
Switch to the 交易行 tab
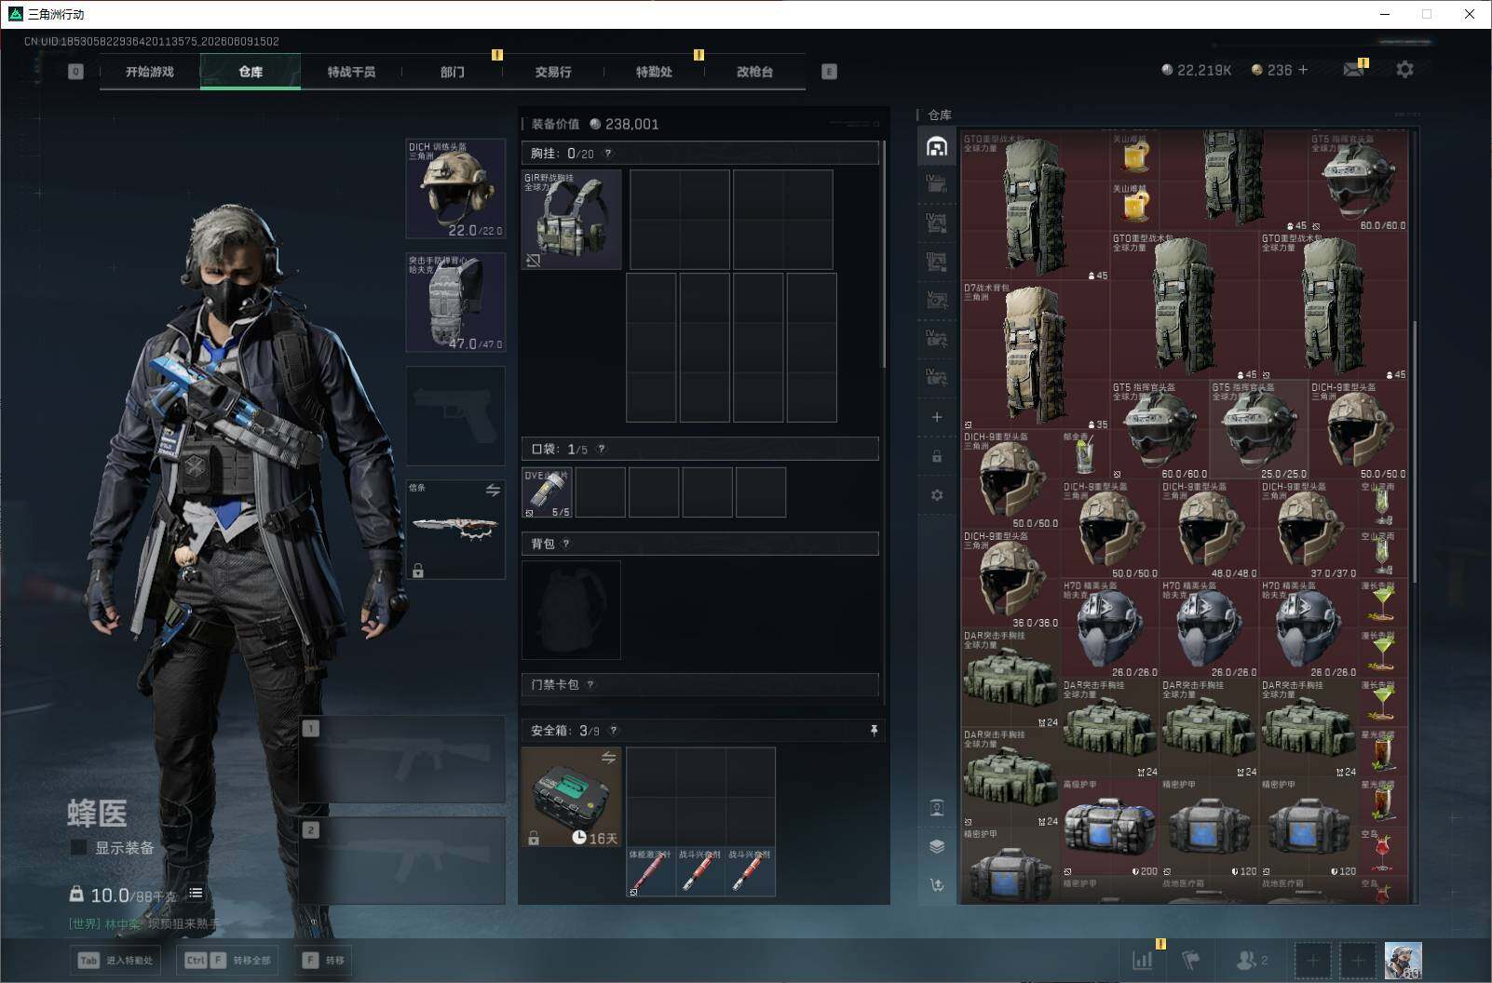553,72
